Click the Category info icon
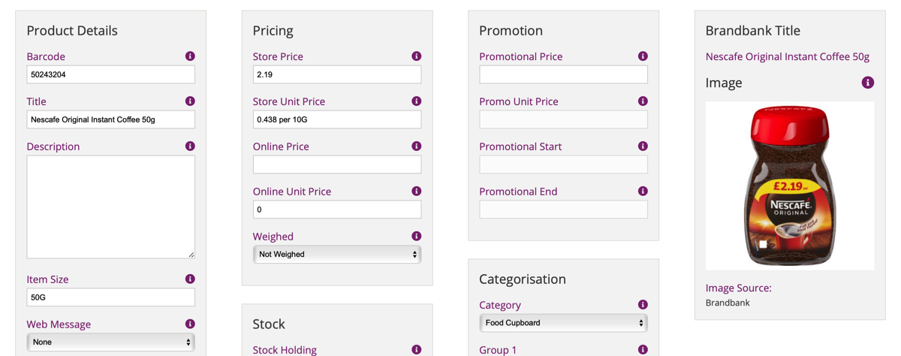The width and height of the screenshot is (901, 356). 643,305
